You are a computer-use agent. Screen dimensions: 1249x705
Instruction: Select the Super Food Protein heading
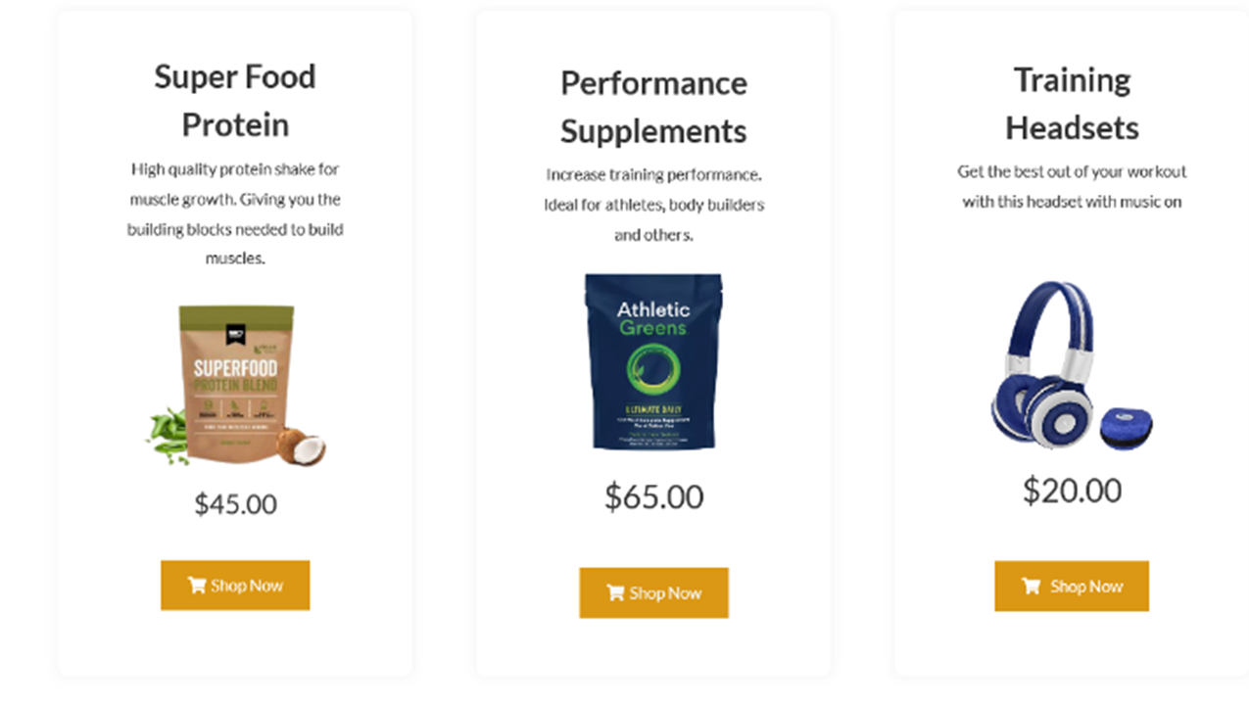235,101
